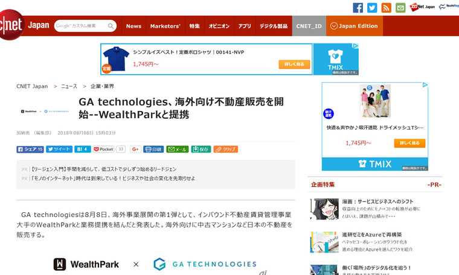Open ZDNet Japan link in header
Screen dimensions: 459x275
point(422,7)
